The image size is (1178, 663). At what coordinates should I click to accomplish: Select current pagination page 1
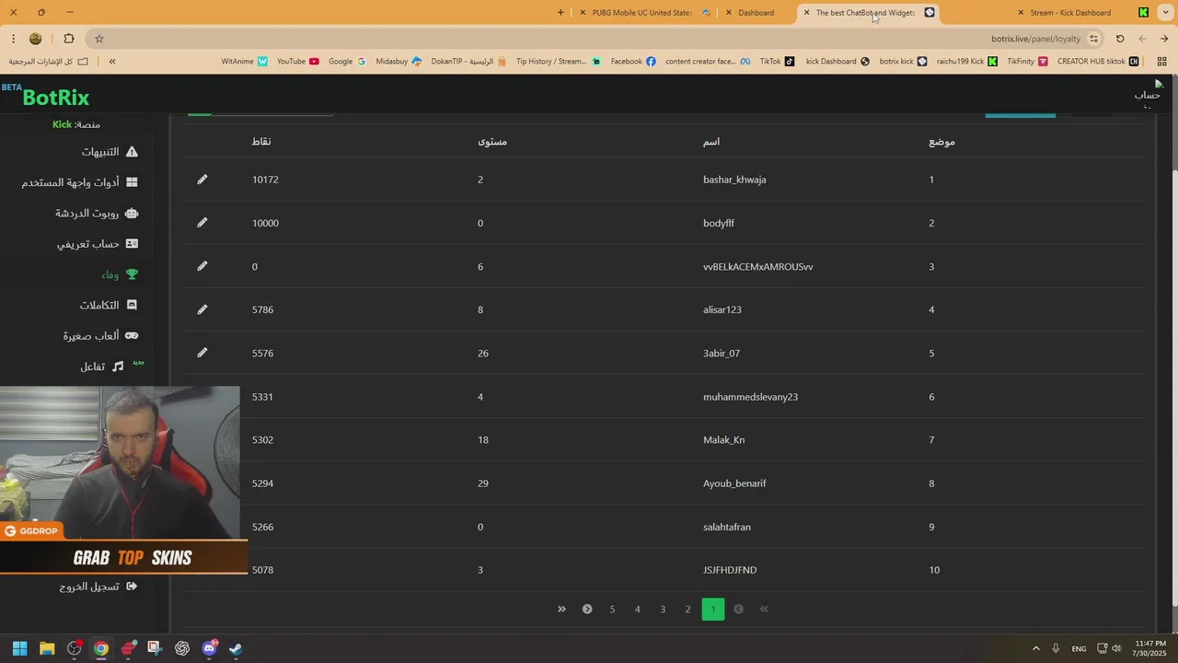point(713,610)
